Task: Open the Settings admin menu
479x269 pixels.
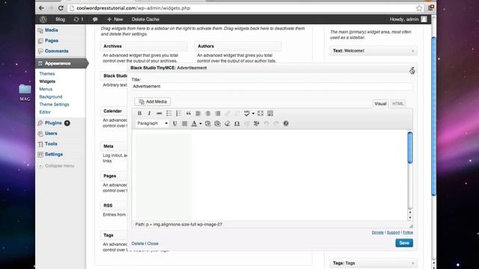Action: coord(54,155)
